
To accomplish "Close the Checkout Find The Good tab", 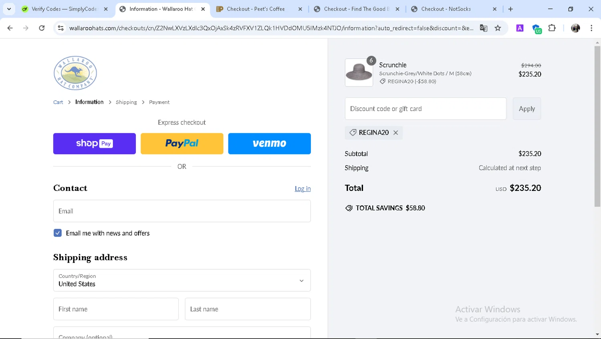I will pyautogui.click(x=397, y=9).
